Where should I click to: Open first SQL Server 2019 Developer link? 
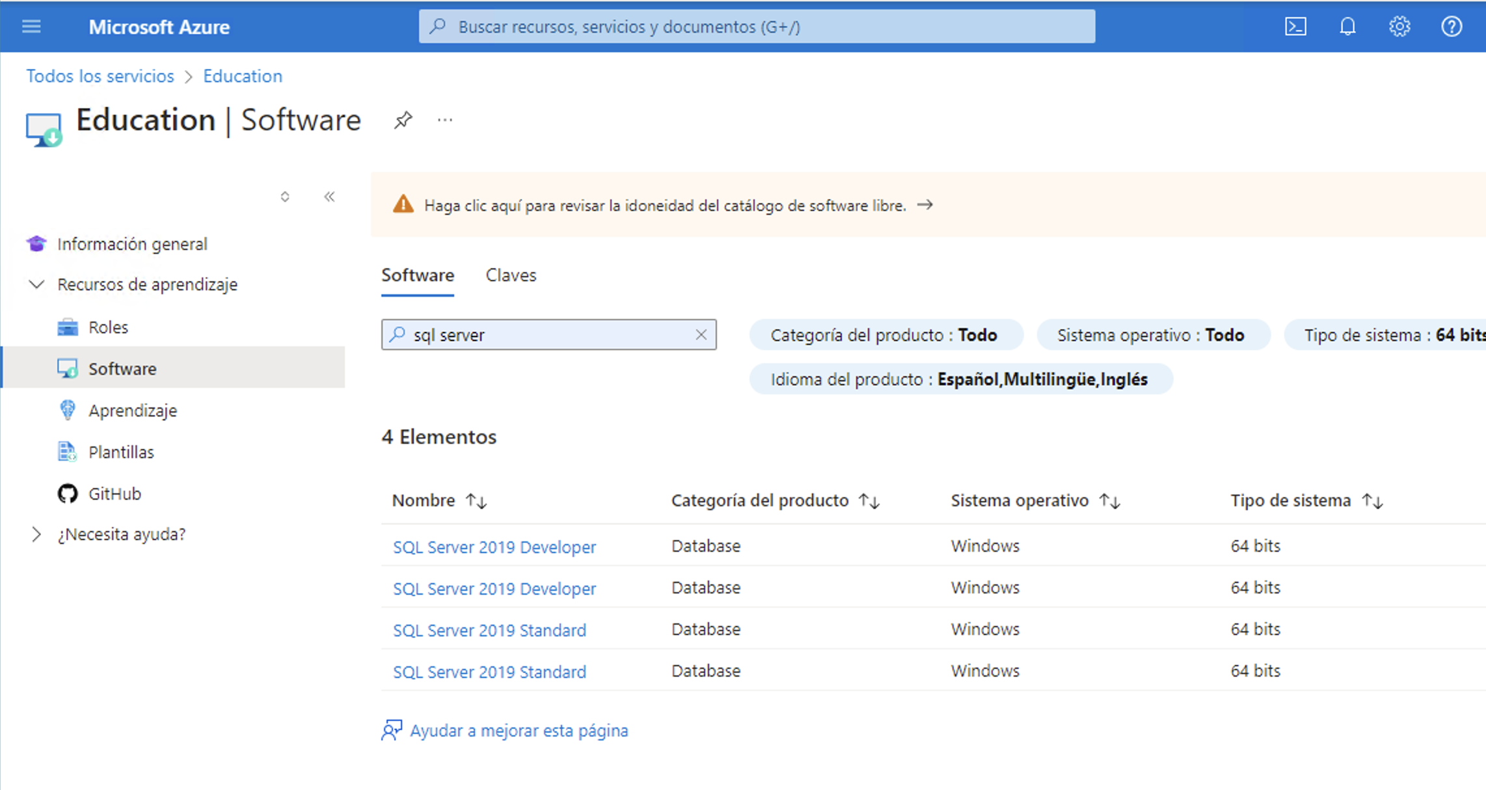point(494,547)
